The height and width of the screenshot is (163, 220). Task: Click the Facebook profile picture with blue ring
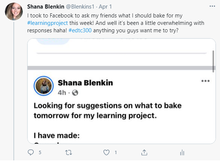44,86
